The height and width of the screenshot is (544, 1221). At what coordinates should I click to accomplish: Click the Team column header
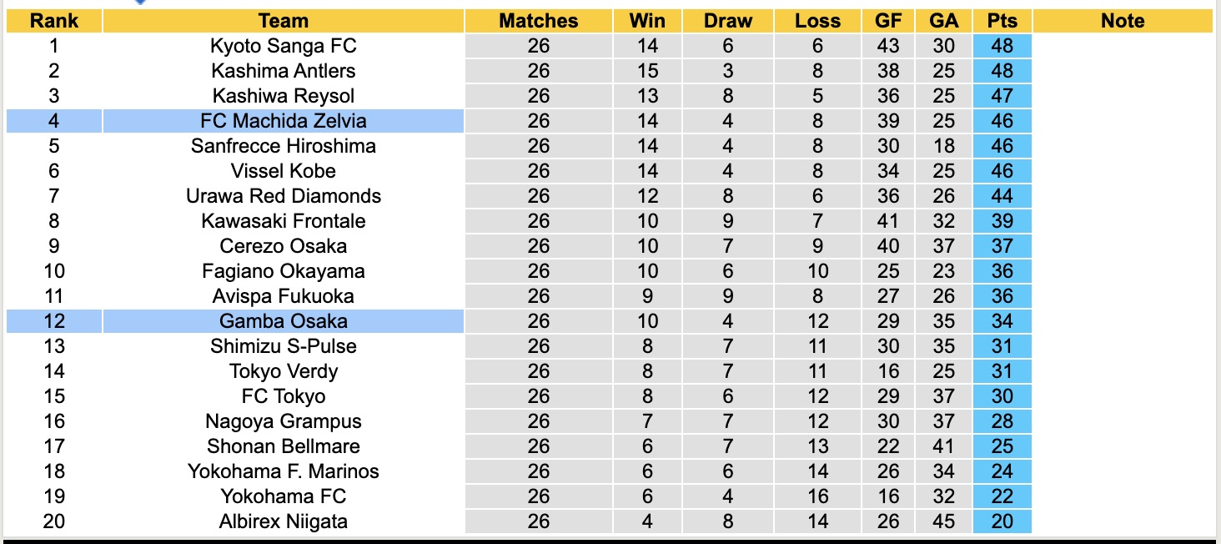283,21
